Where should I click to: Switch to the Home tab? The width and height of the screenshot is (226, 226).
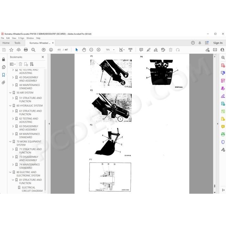tap(6, 43)
